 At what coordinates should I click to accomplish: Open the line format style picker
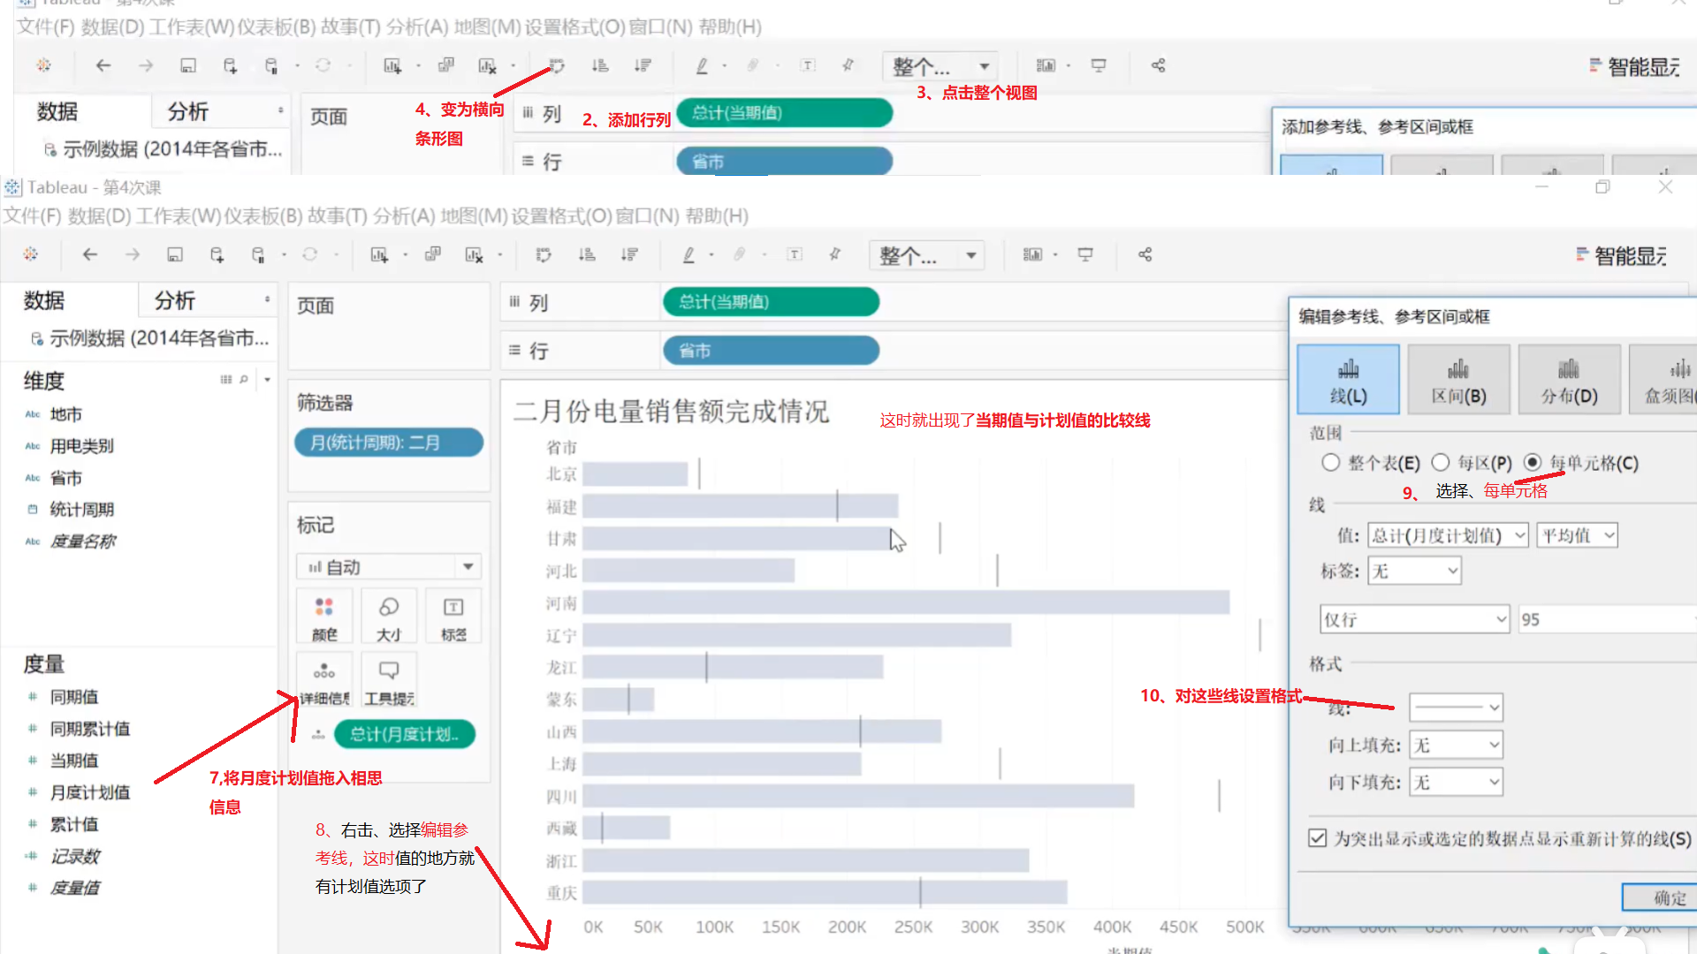click(x=1456, y=708)
